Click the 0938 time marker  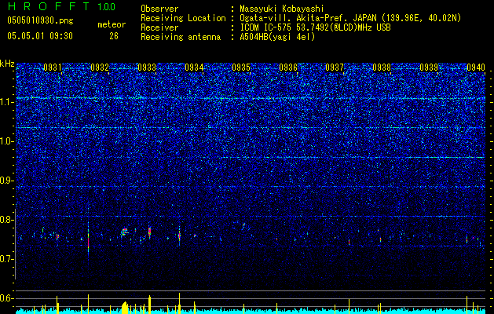coord(382,68)
